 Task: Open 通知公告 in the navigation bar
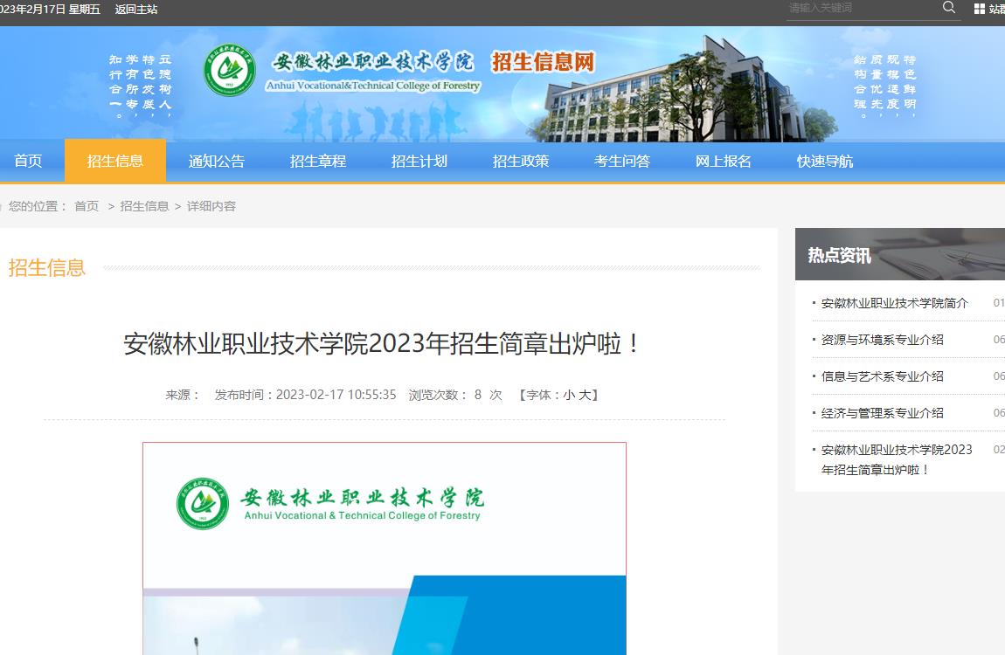pyautogui.click(x=217, y=162)
